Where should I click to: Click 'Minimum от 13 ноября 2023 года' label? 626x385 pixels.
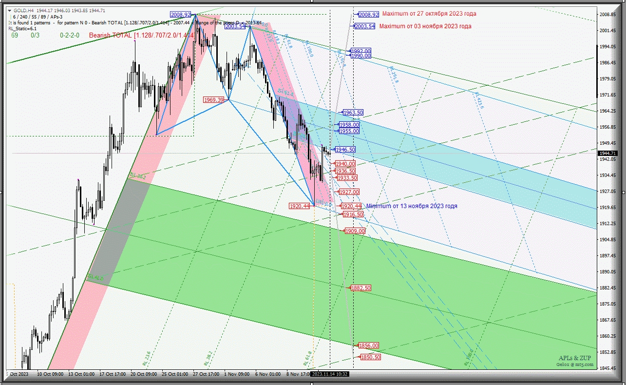[x=412, y=206]
